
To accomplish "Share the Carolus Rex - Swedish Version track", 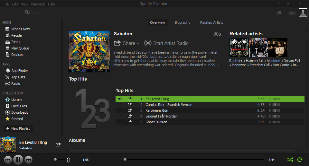I will pyautogui.click(x=130, y=105).
